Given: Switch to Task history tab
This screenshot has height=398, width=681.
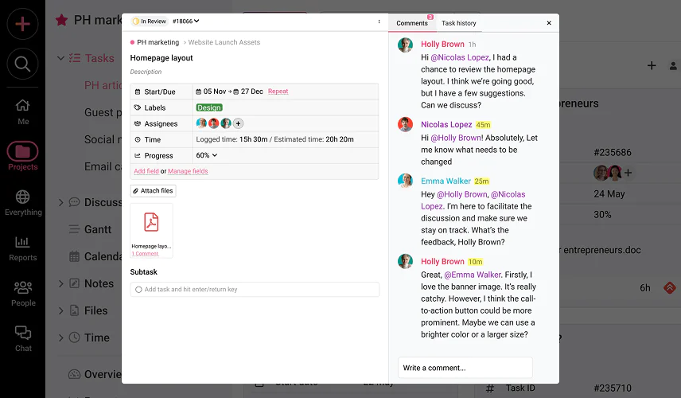Looking at the screenshot, I should click(458, 23).
